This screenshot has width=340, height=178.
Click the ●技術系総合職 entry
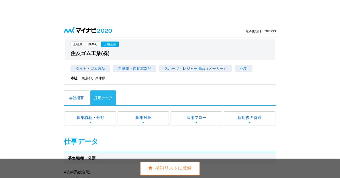[x=77, y=172]
